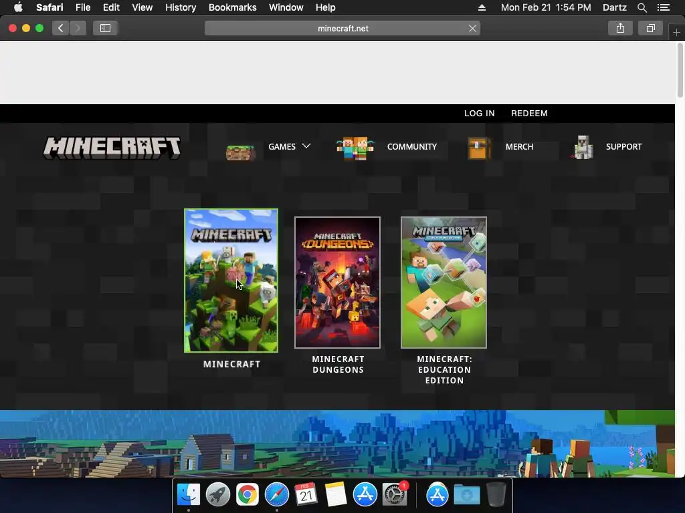Open Spotlight search magnifier icon

[x=642, y=7]
